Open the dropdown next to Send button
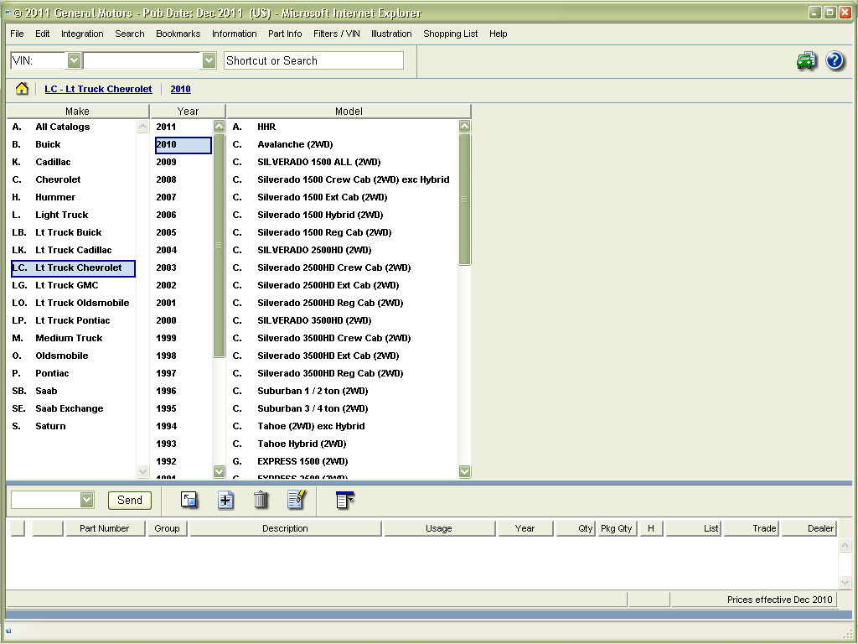The width and height of the screenshot is (858, 644). pos(86,500)
